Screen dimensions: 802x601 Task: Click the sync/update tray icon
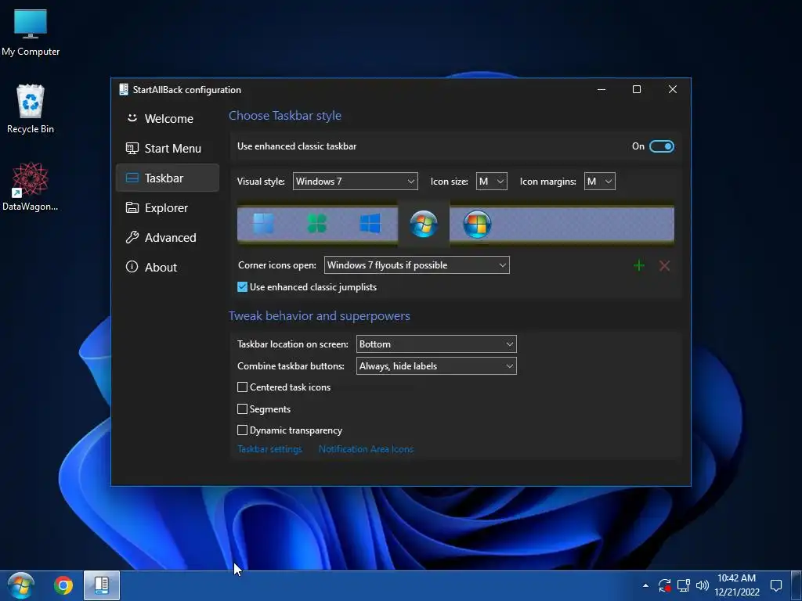(664, 585)
